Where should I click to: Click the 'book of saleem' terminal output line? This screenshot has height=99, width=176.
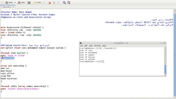coord(87,59)
